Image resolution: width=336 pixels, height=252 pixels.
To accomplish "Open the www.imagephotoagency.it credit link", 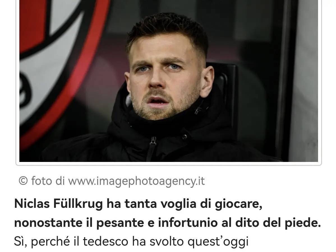I will pyautogui.click(x=136, y=181).
